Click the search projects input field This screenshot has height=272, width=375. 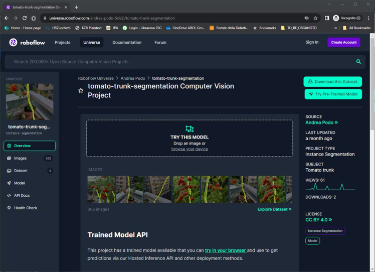point(175,62)
